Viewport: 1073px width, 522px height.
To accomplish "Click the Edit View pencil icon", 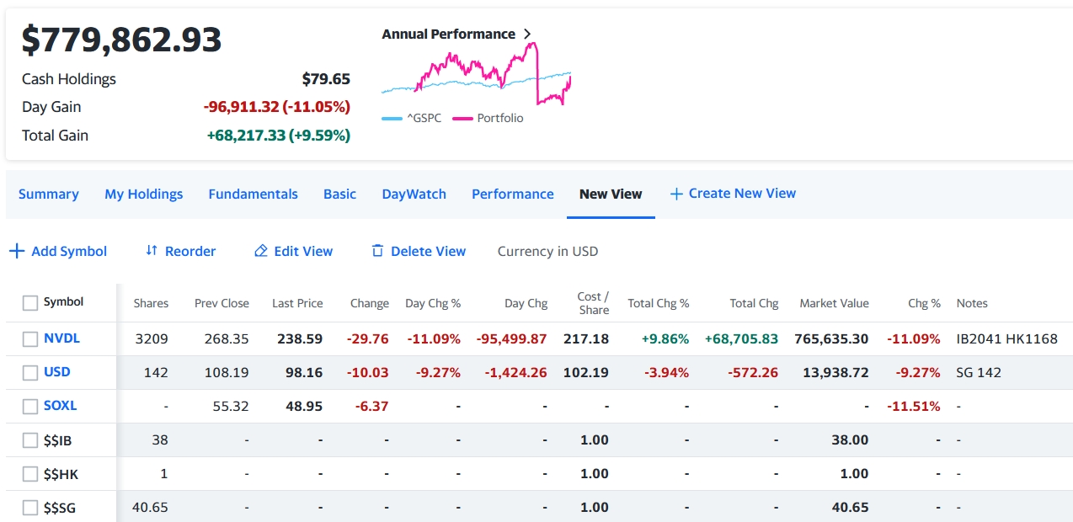I will 261,251.
